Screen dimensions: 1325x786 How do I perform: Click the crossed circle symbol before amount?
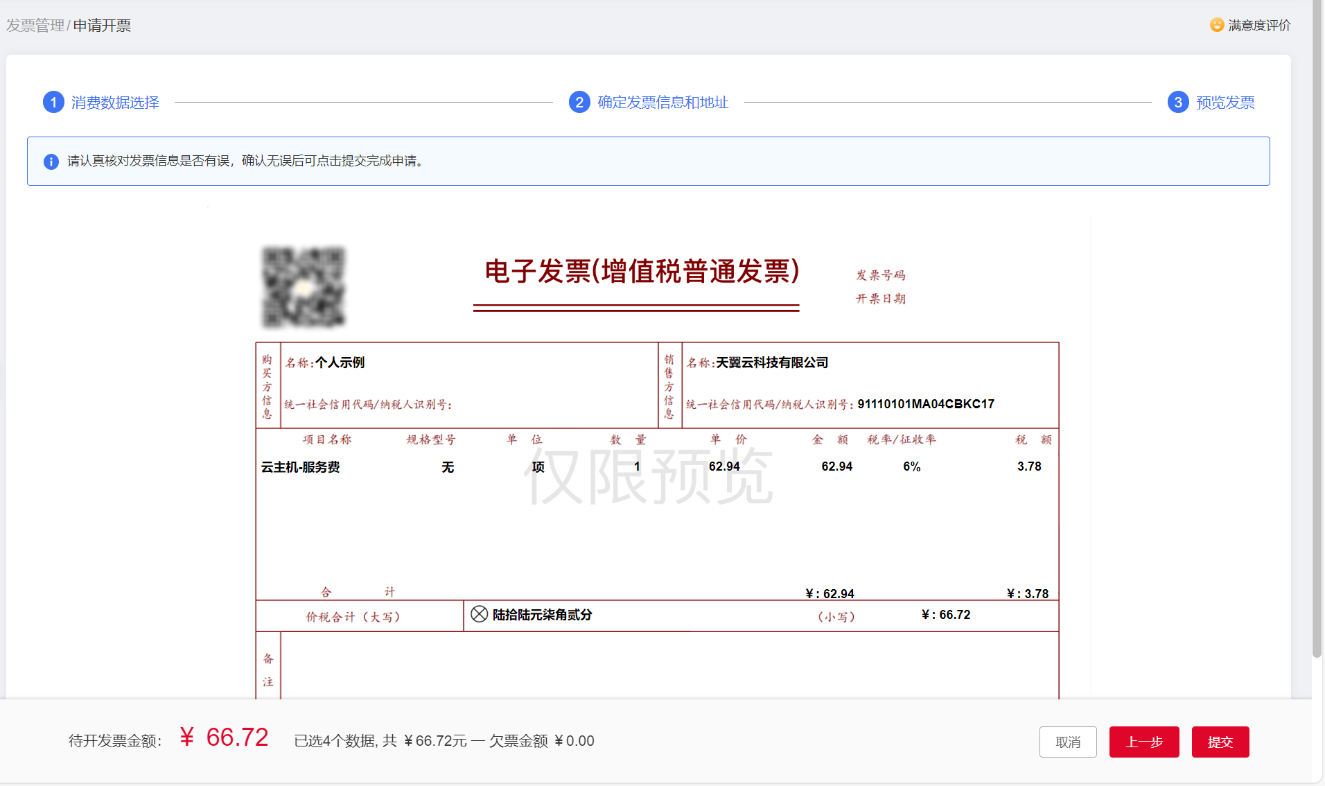point(479,614)
